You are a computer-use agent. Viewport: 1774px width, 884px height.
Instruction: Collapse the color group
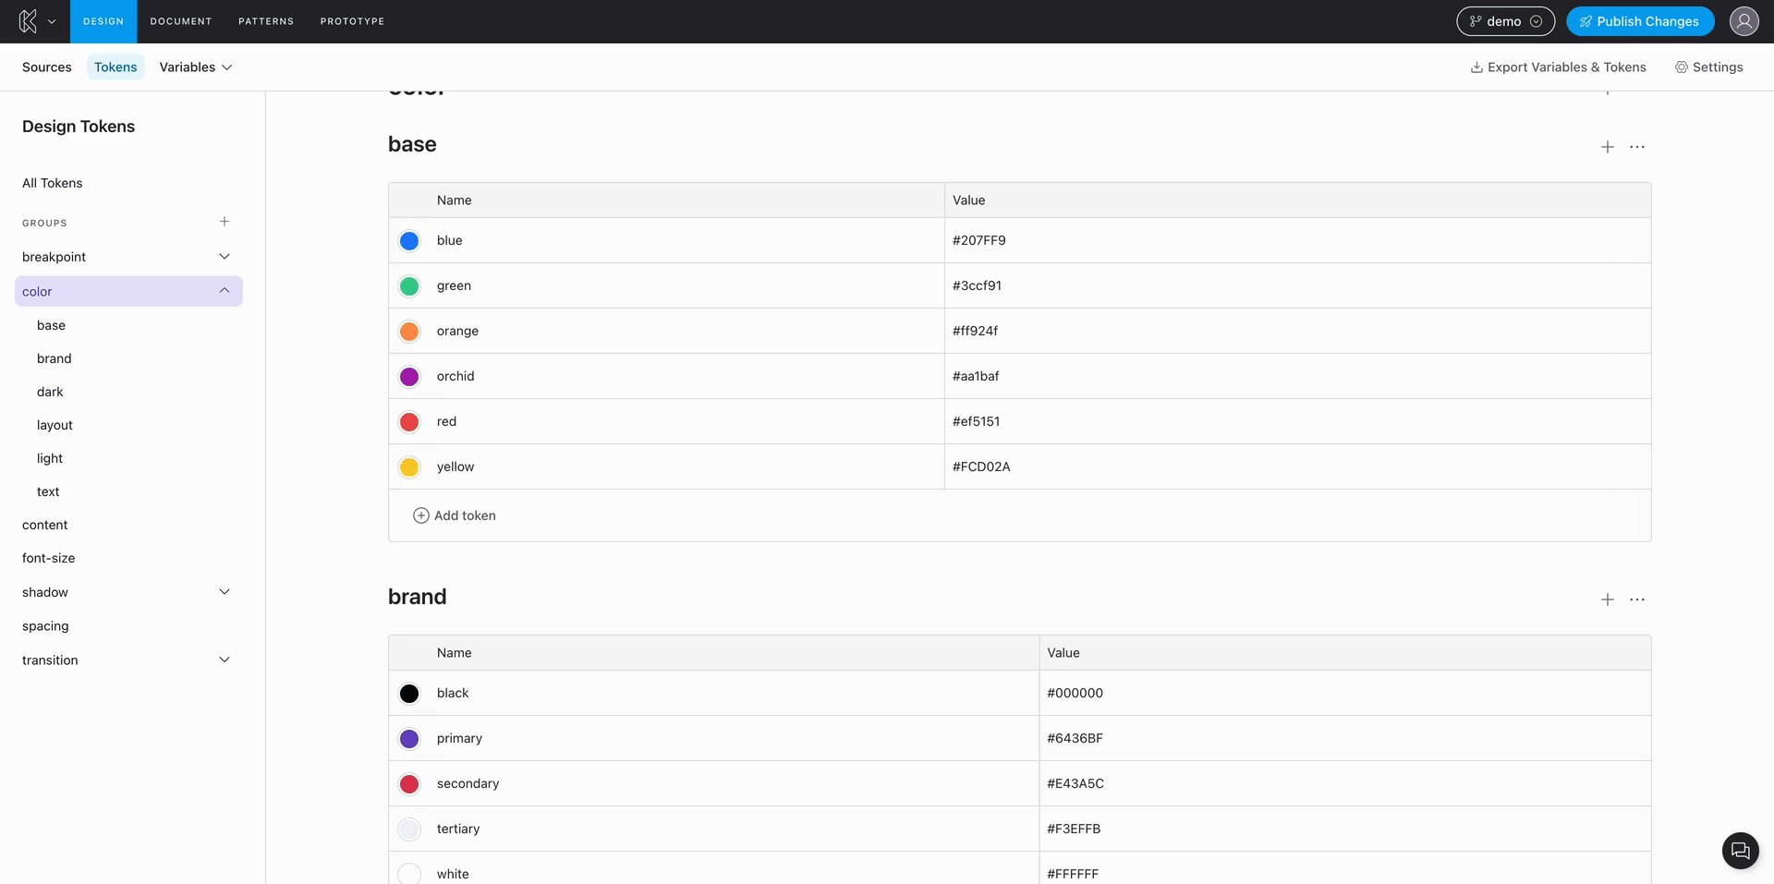point(225,291)
